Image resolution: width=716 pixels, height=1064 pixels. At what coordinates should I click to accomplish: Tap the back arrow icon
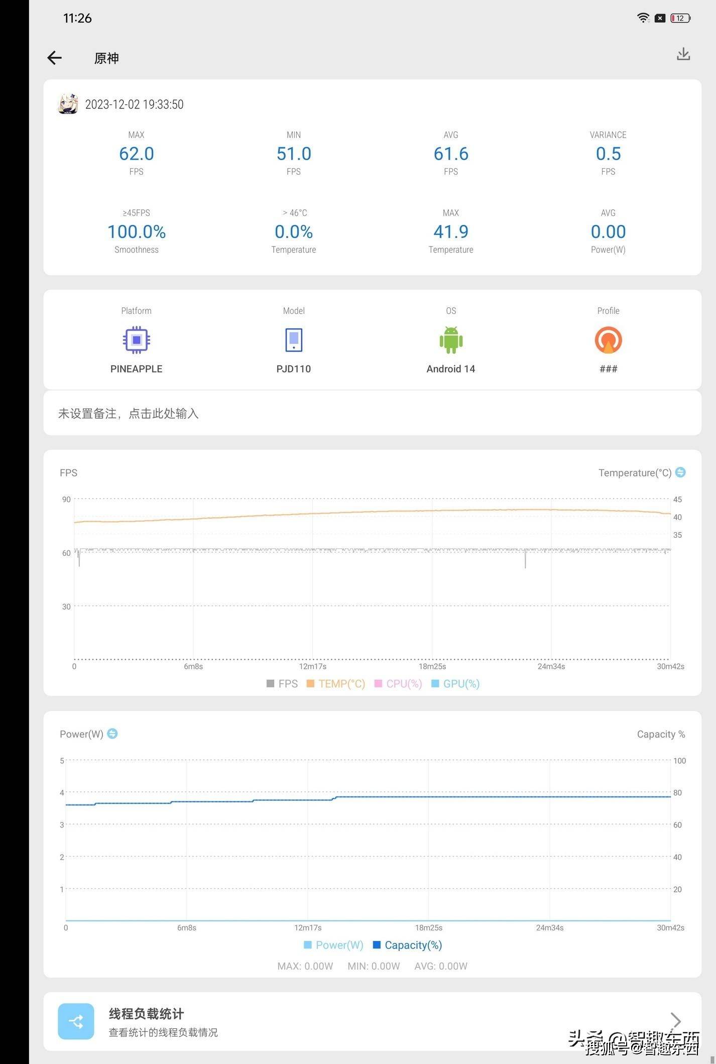[x=54, y=58]
